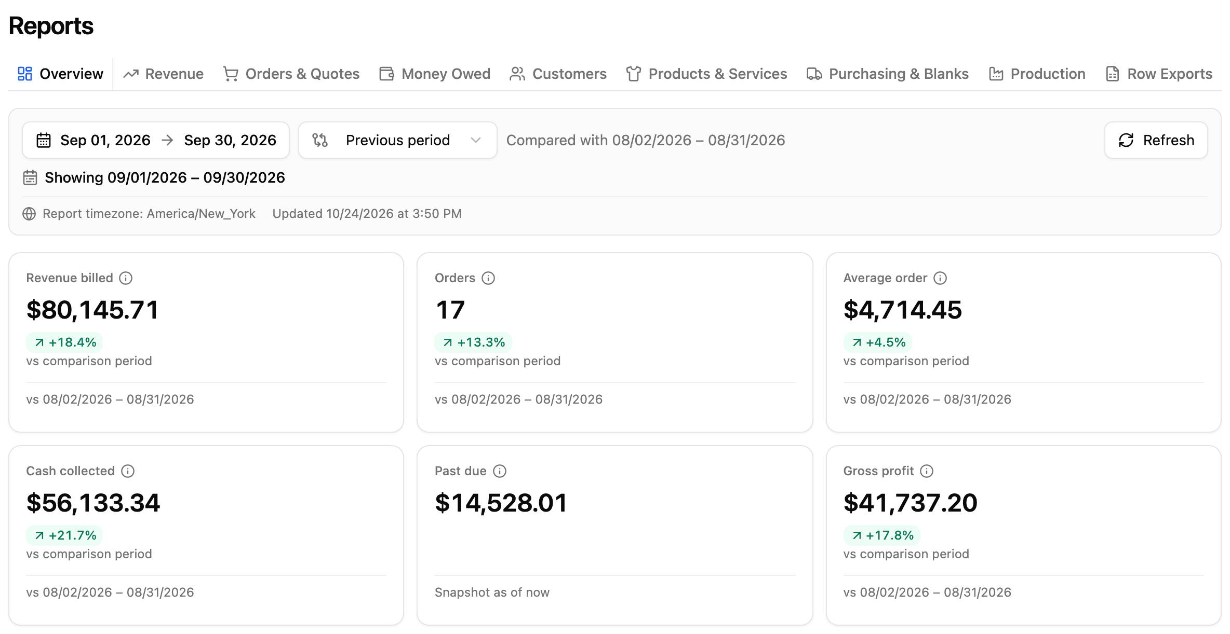Expand the Previous period comparison dropdown
Screen dimensions: 1230x634
pyautogui.click(x=398, y=140)
